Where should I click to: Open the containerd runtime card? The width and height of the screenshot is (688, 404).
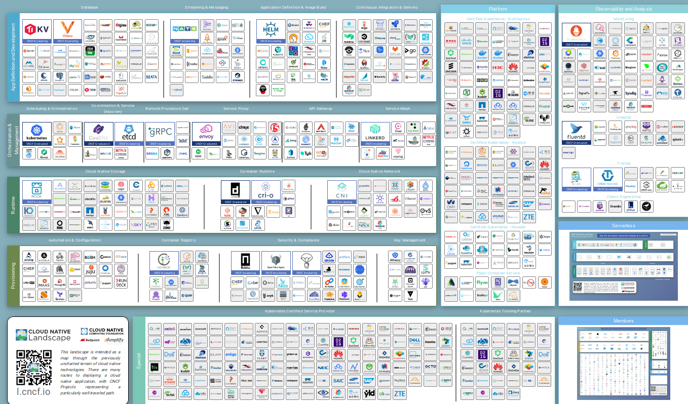pyautogui.click(x=236, y=192)
